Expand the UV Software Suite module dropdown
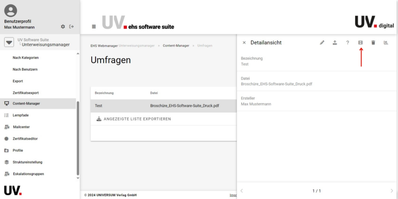The width and height of the screenshot is (398, 199). (x=9, y=42)
